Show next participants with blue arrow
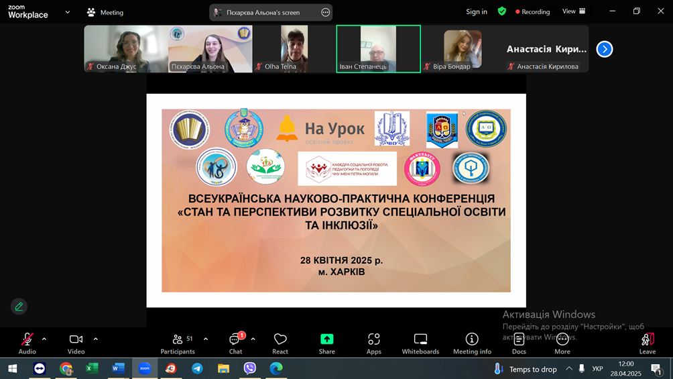The height and width of the screenshot is (379, 673). 605,49
